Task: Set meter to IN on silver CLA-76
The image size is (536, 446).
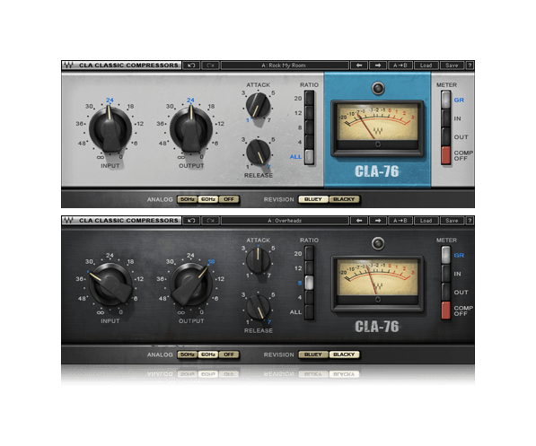Action: pyautogui.click(x=445, y=118)
